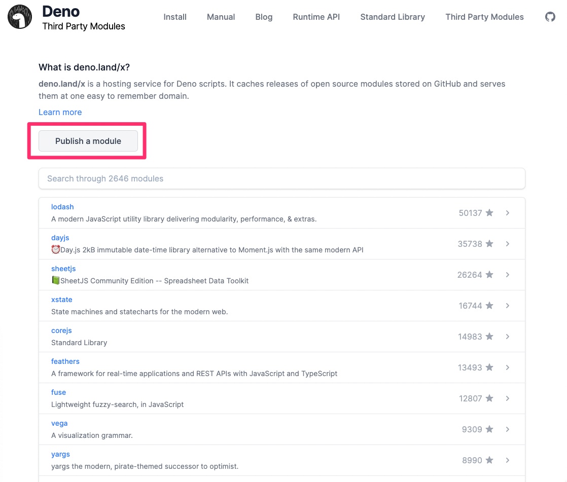
Task: Click the star icon beside 14983
Action: 489,336
